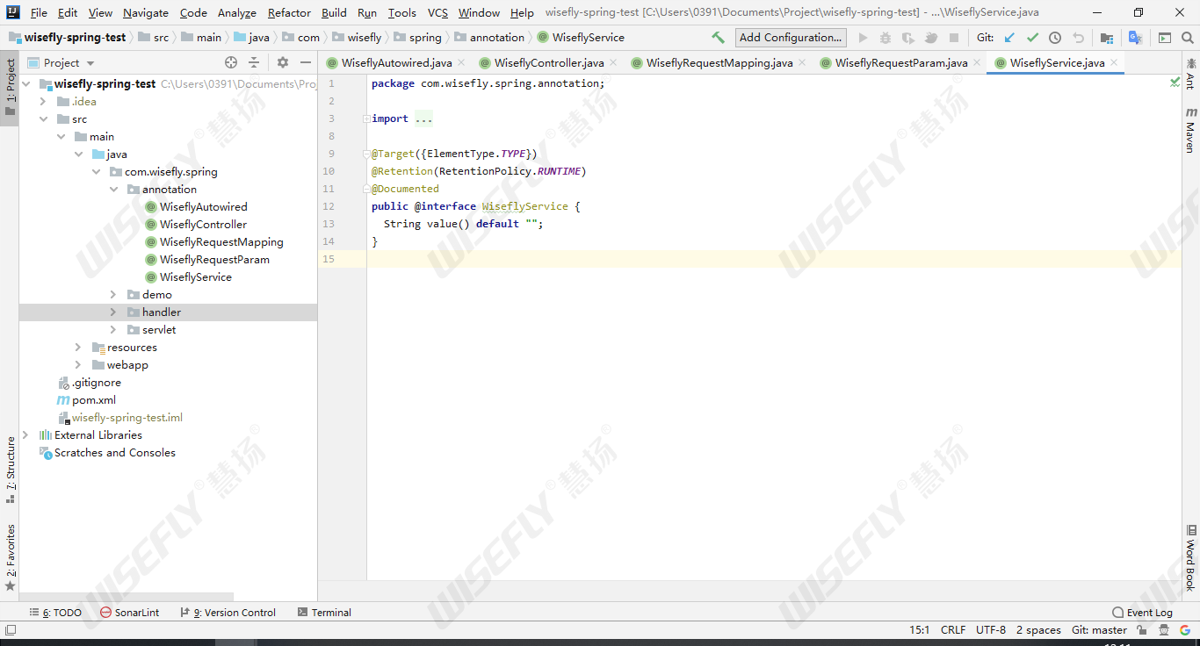Image resolution: width=1200 pixels, height=646 pixels.
Task: Expand the resources folder
Action: 78,348
